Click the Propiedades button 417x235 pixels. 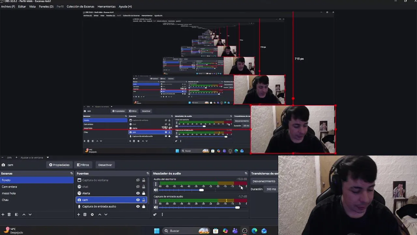[59, 165]
